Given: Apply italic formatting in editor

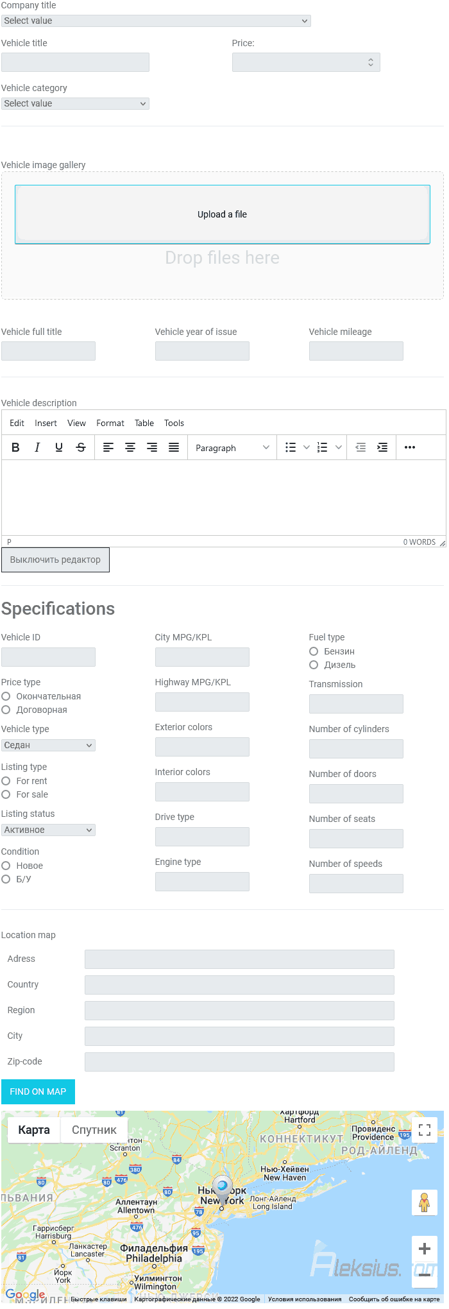Looking at the screenshot, I should click(37, 447).
